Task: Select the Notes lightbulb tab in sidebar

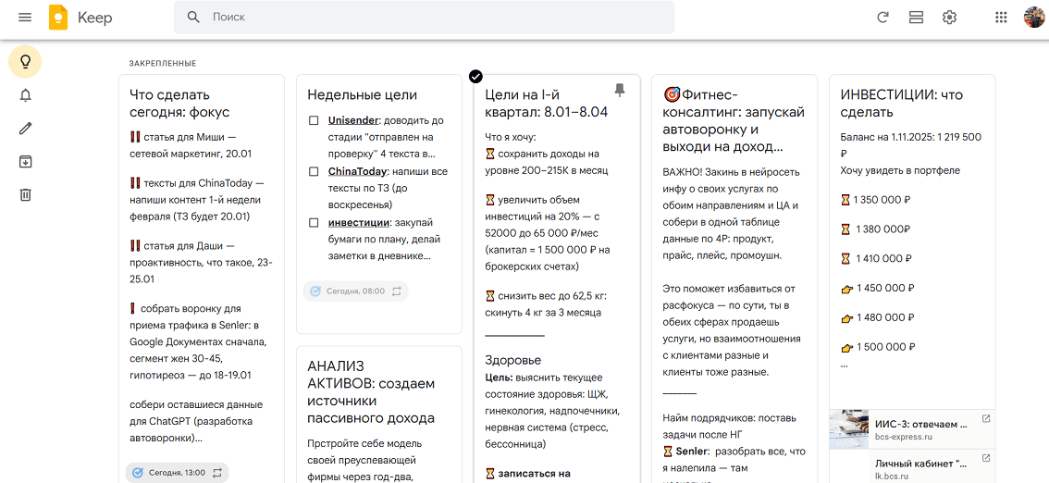Action: (25, 62)
